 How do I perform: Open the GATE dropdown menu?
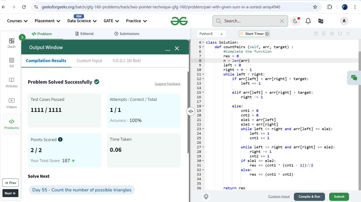111,21
